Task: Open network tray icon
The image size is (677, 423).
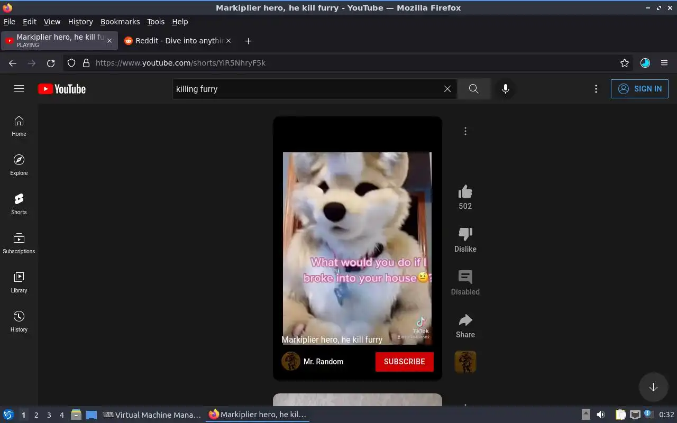Action: [635, 415]
